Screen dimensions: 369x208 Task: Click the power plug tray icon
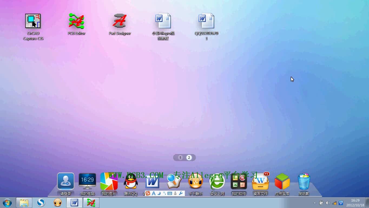tap(321, 203)
